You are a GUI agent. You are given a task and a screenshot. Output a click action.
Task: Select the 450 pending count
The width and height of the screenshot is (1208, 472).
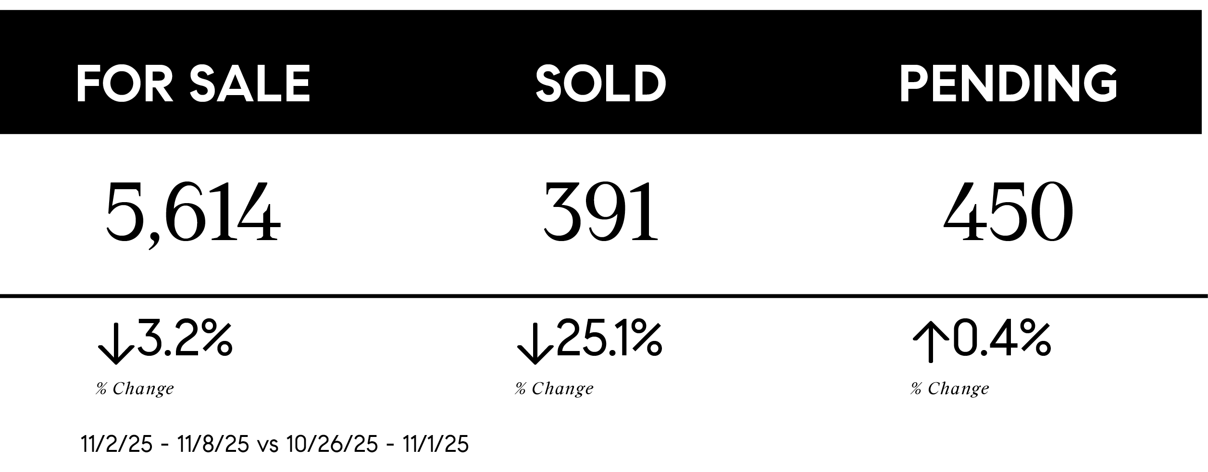click(1008, 212)
